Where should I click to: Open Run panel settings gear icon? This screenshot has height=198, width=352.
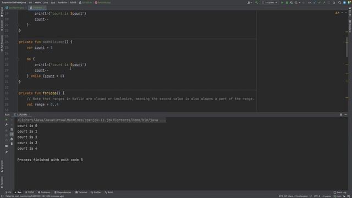tap(341, 114)
